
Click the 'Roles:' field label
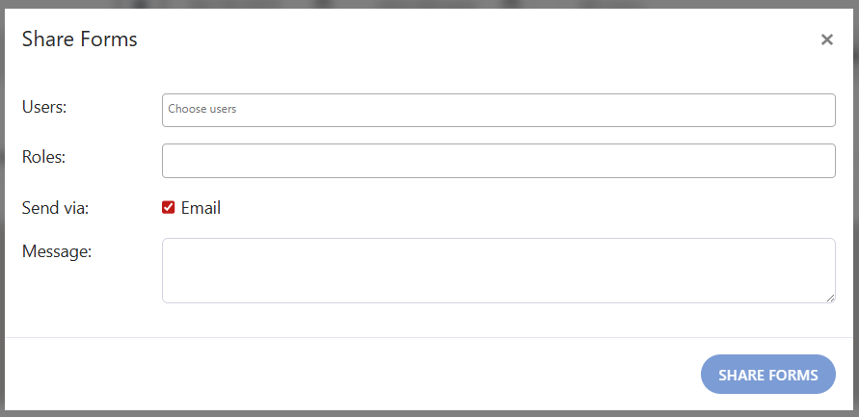(43, 156)
